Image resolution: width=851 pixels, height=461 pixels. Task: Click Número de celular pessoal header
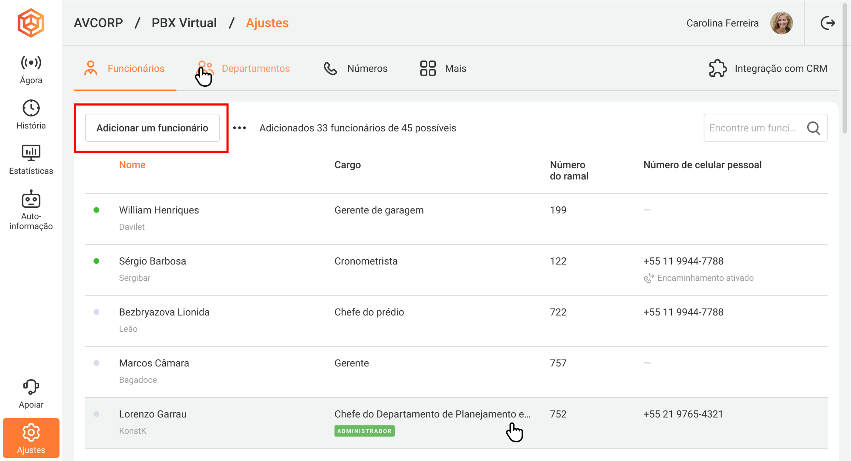(x=702, y=165)
